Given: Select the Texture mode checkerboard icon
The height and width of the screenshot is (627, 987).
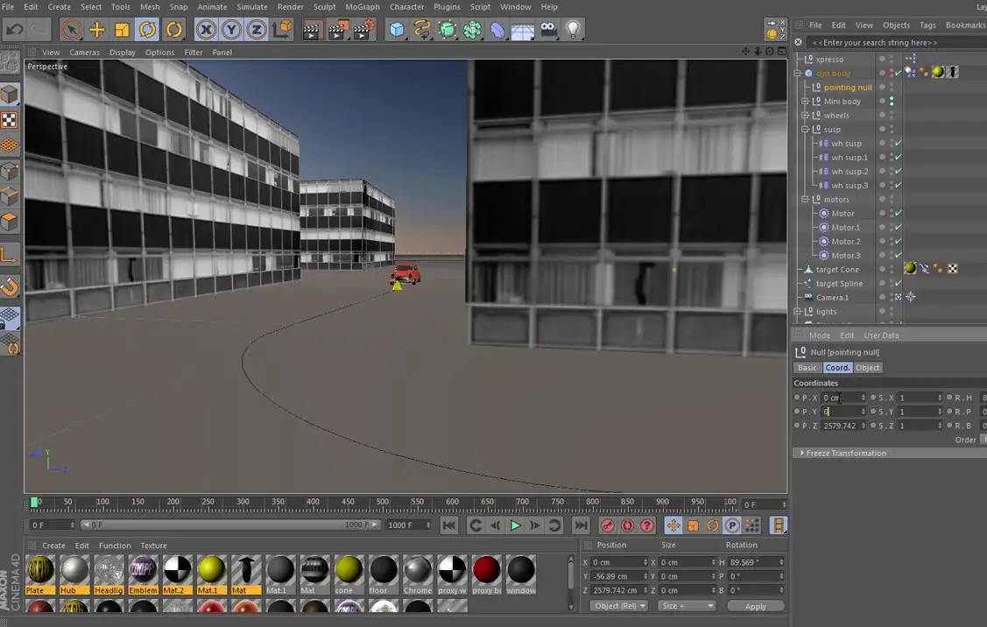Looking at the screenshot, I should coord(10,120).
